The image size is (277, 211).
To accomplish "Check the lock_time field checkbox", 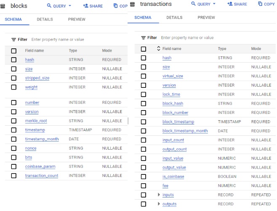I will tap(144, 95).
